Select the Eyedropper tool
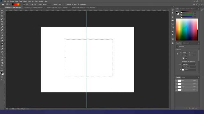The height and width of the screenshot is (114, 204). coord(2,27)
